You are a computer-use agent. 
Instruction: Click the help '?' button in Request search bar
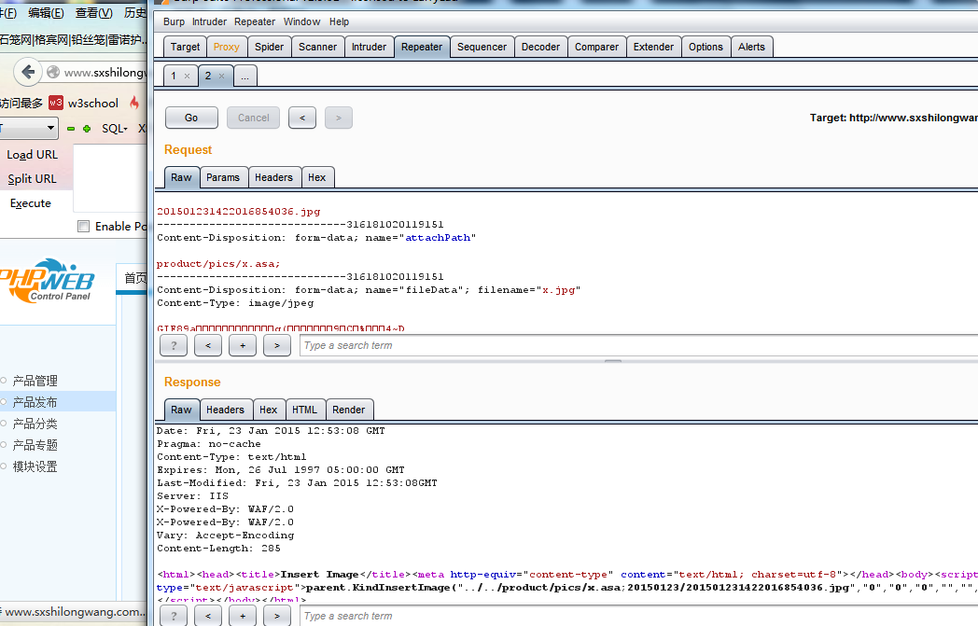[x=174, y=345]
